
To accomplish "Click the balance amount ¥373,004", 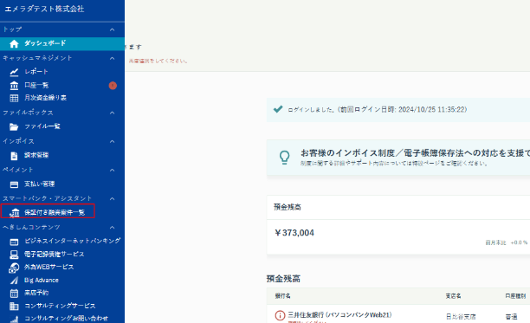I will 294,233.
